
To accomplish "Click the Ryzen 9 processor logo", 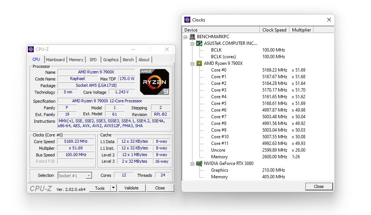I will pyautogui.click(x=154, y=82).
